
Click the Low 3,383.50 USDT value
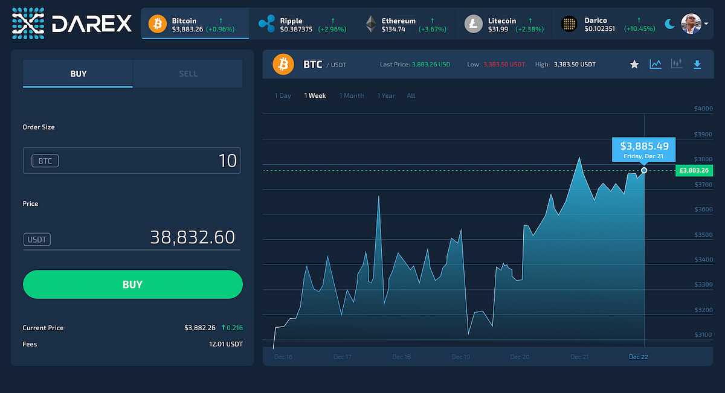click(505, 64)
